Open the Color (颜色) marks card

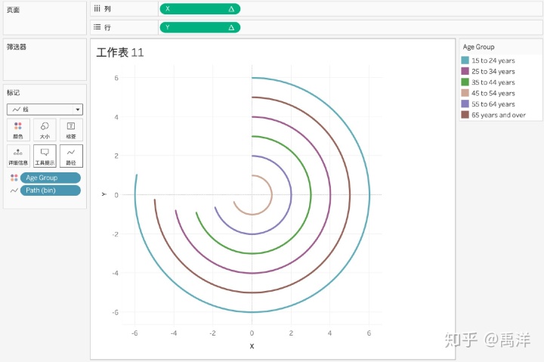(18, 130)
